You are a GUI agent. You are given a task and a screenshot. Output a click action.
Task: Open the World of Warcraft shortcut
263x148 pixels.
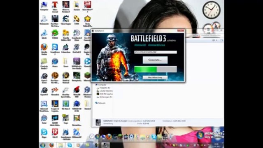pos(66,77)
